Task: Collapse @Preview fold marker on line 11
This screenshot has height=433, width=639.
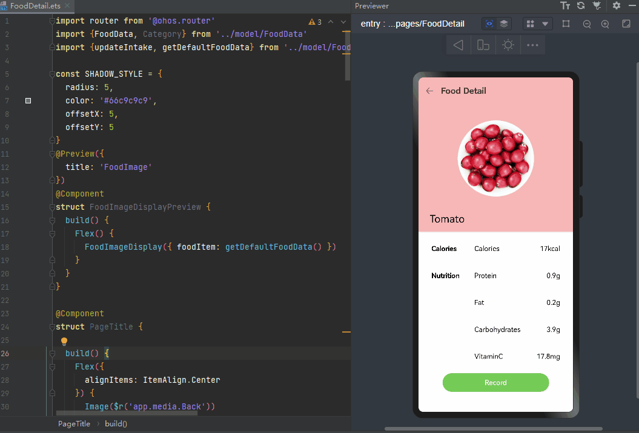Action: 52,154
